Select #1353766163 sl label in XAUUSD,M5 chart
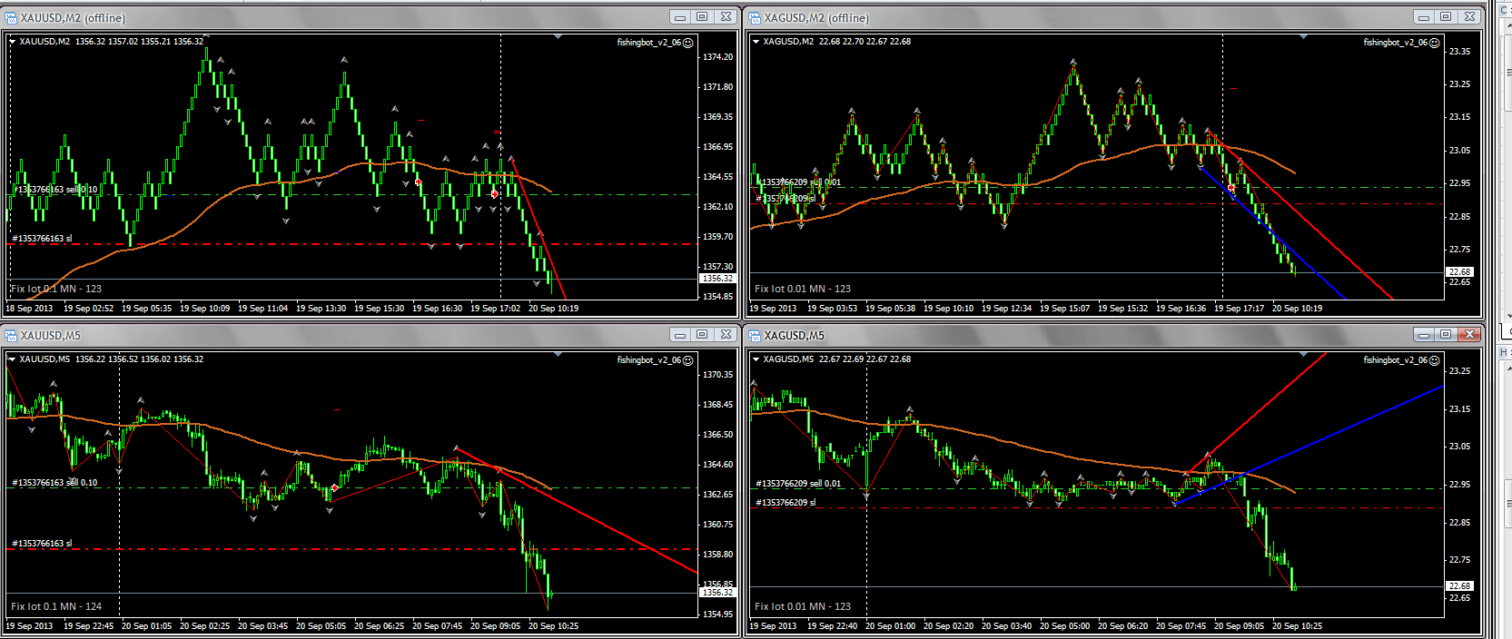The image size is (1512, 639). 42,544
